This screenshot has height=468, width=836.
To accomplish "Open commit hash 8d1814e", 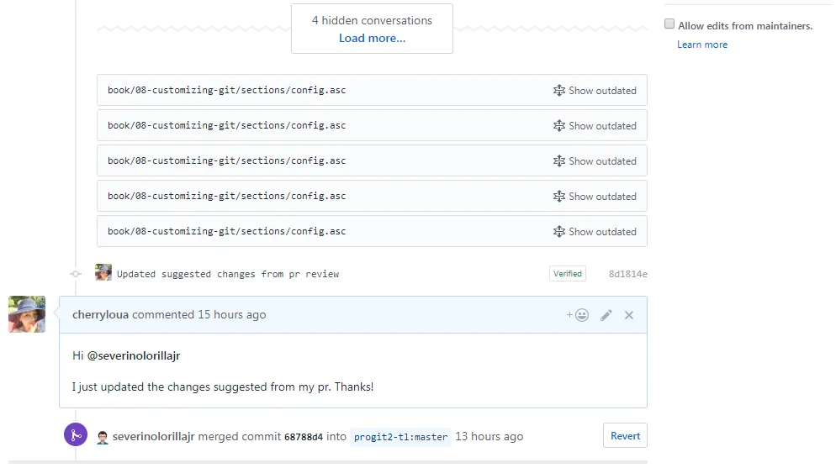I will (x=628, y=274).
